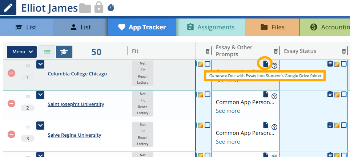Image resolution: width=350 pixels, height=157 pixels.
Task: Generate essay Doc for Columbia College Chicago
Action: tap(265, 64)
